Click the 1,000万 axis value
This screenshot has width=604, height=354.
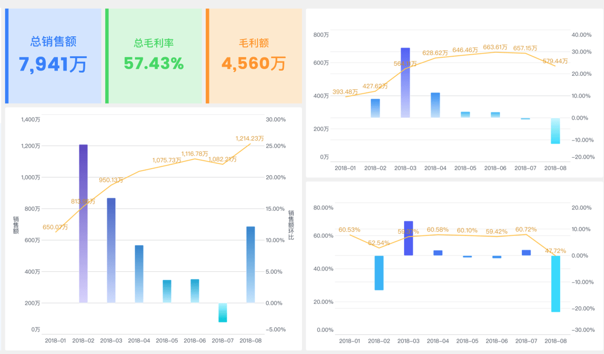[31, 177]
